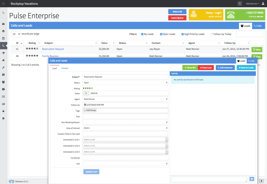Screen dimensions: 267x184
Task: Switch to Leads tab in background panel
Action: [245, 26]
